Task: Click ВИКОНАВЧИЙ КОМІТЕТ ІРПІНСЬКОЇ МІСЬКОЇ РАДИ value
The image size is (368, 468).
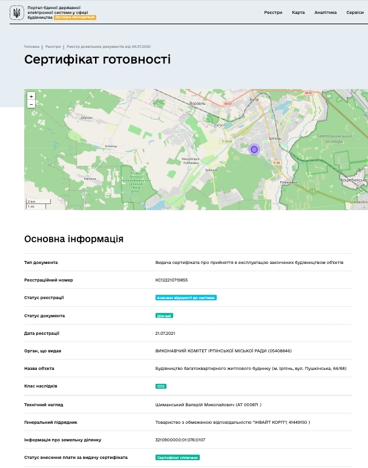Action: (223, 351)
